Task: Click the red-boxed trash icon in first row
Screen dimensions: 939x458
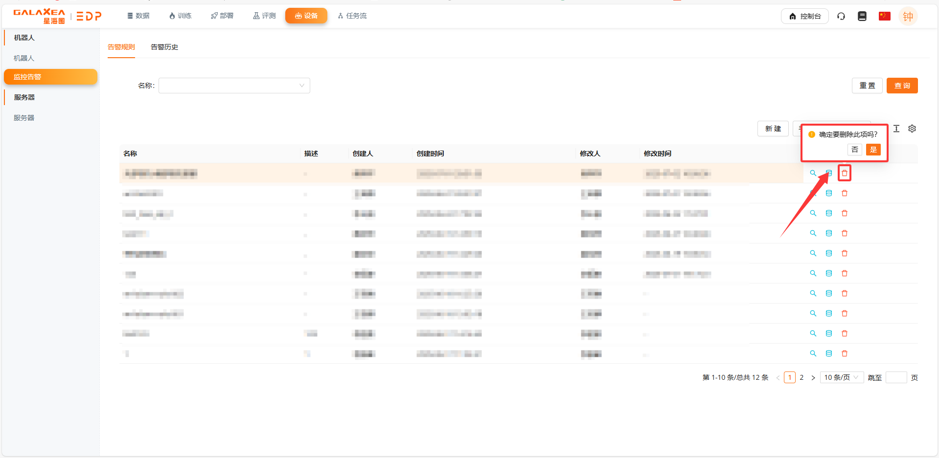Action: (845, 173)
